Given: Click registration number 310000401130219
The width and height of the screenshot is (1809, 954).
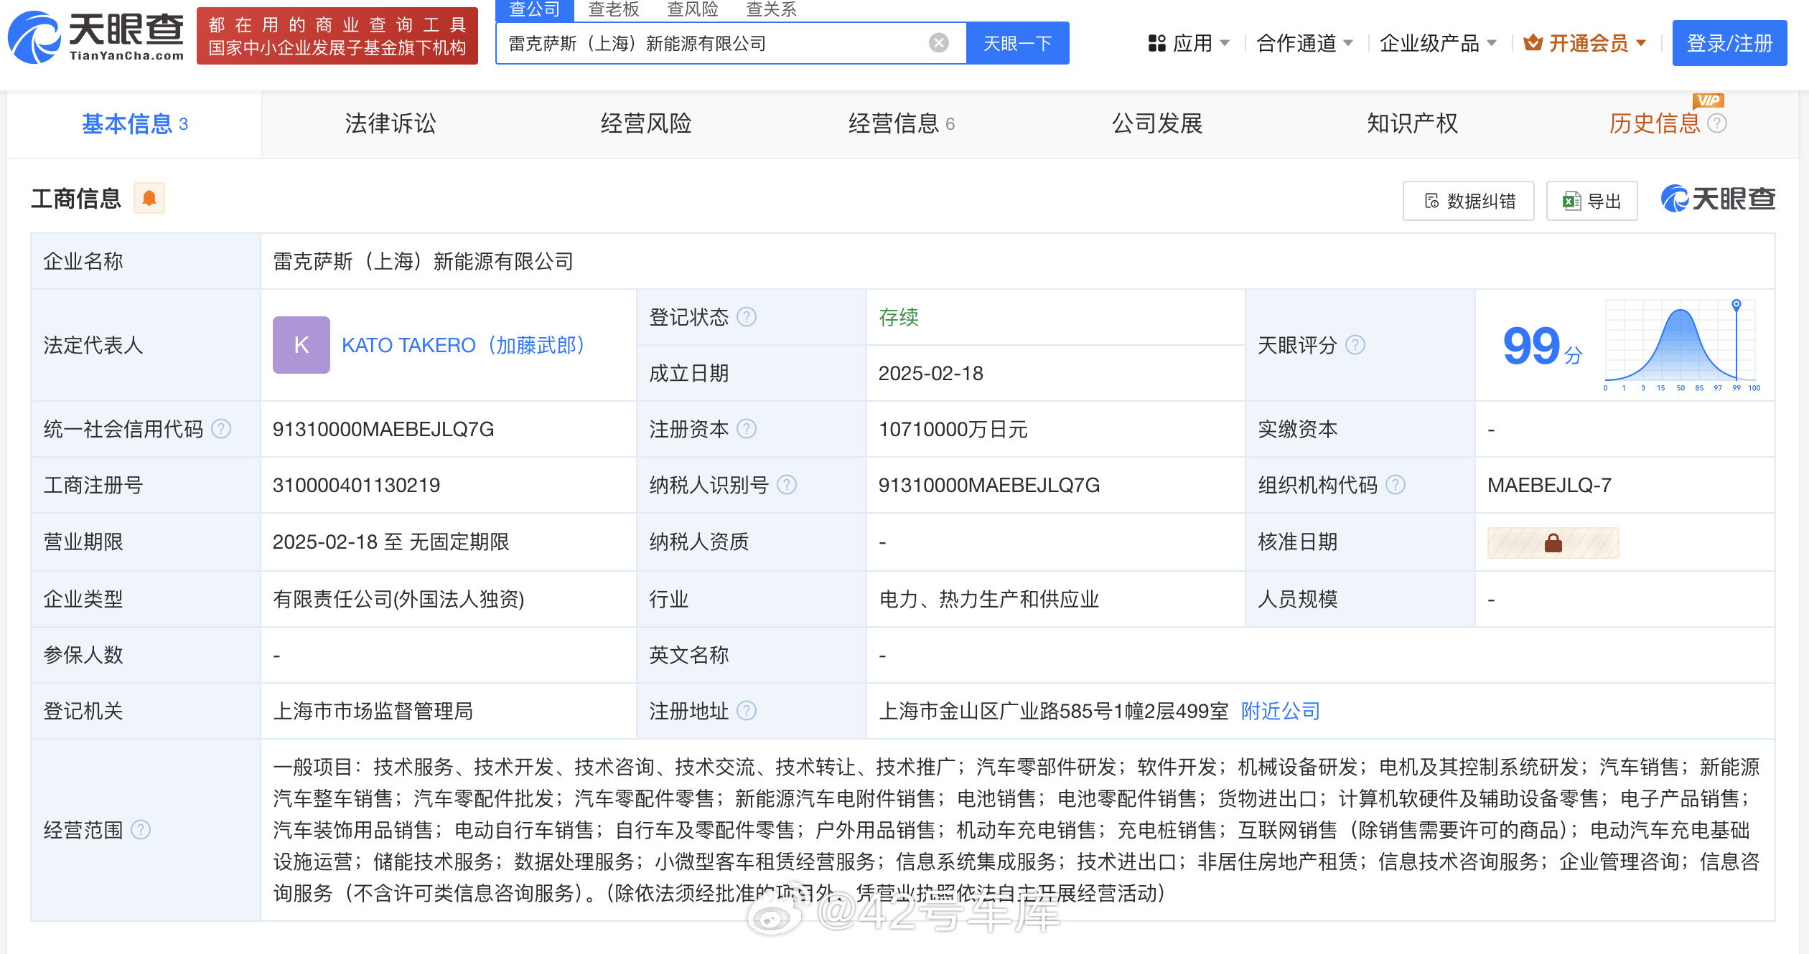Looking at the screenshot, I should point(356,485).
